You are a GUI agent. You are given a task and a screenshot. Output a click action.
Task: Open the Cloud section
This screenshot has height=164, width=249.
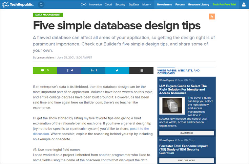tap(108, 5)
